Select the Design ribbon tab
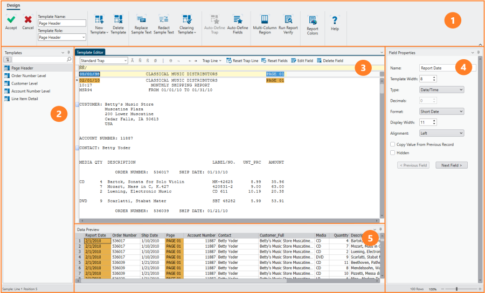This screenshot has width=485, height=293. tap(13, 5)
